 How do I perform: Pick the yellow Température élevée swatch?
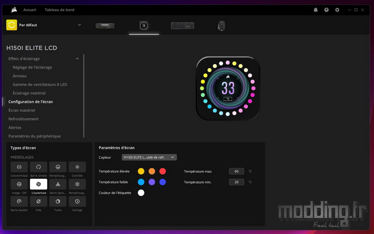pyautogui.click(x=141, y=171)
